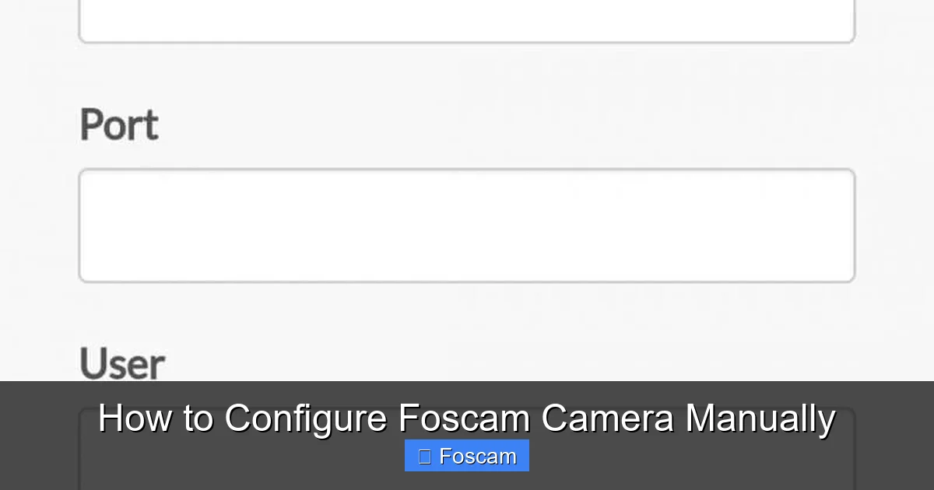
Task: Select the blue Foscam badge
Action: pos(466,456)
